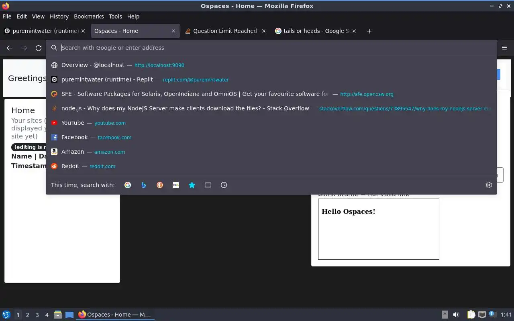The width and height of the screenshot is (514, 321).
Task: Open the network tray icon
Action: (x=482, y=315)
